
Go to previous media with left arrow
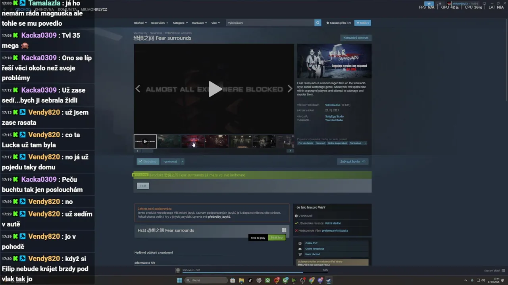(138, 89)
